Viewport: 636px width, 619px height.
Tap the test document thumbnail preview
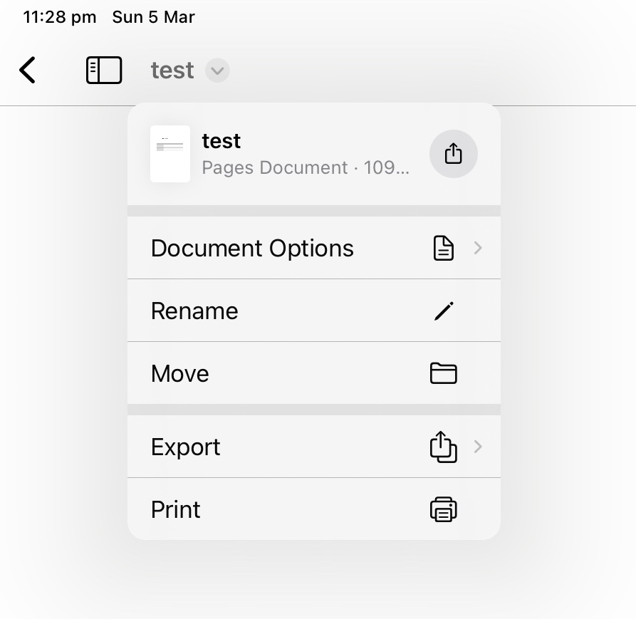coord(170,154)
